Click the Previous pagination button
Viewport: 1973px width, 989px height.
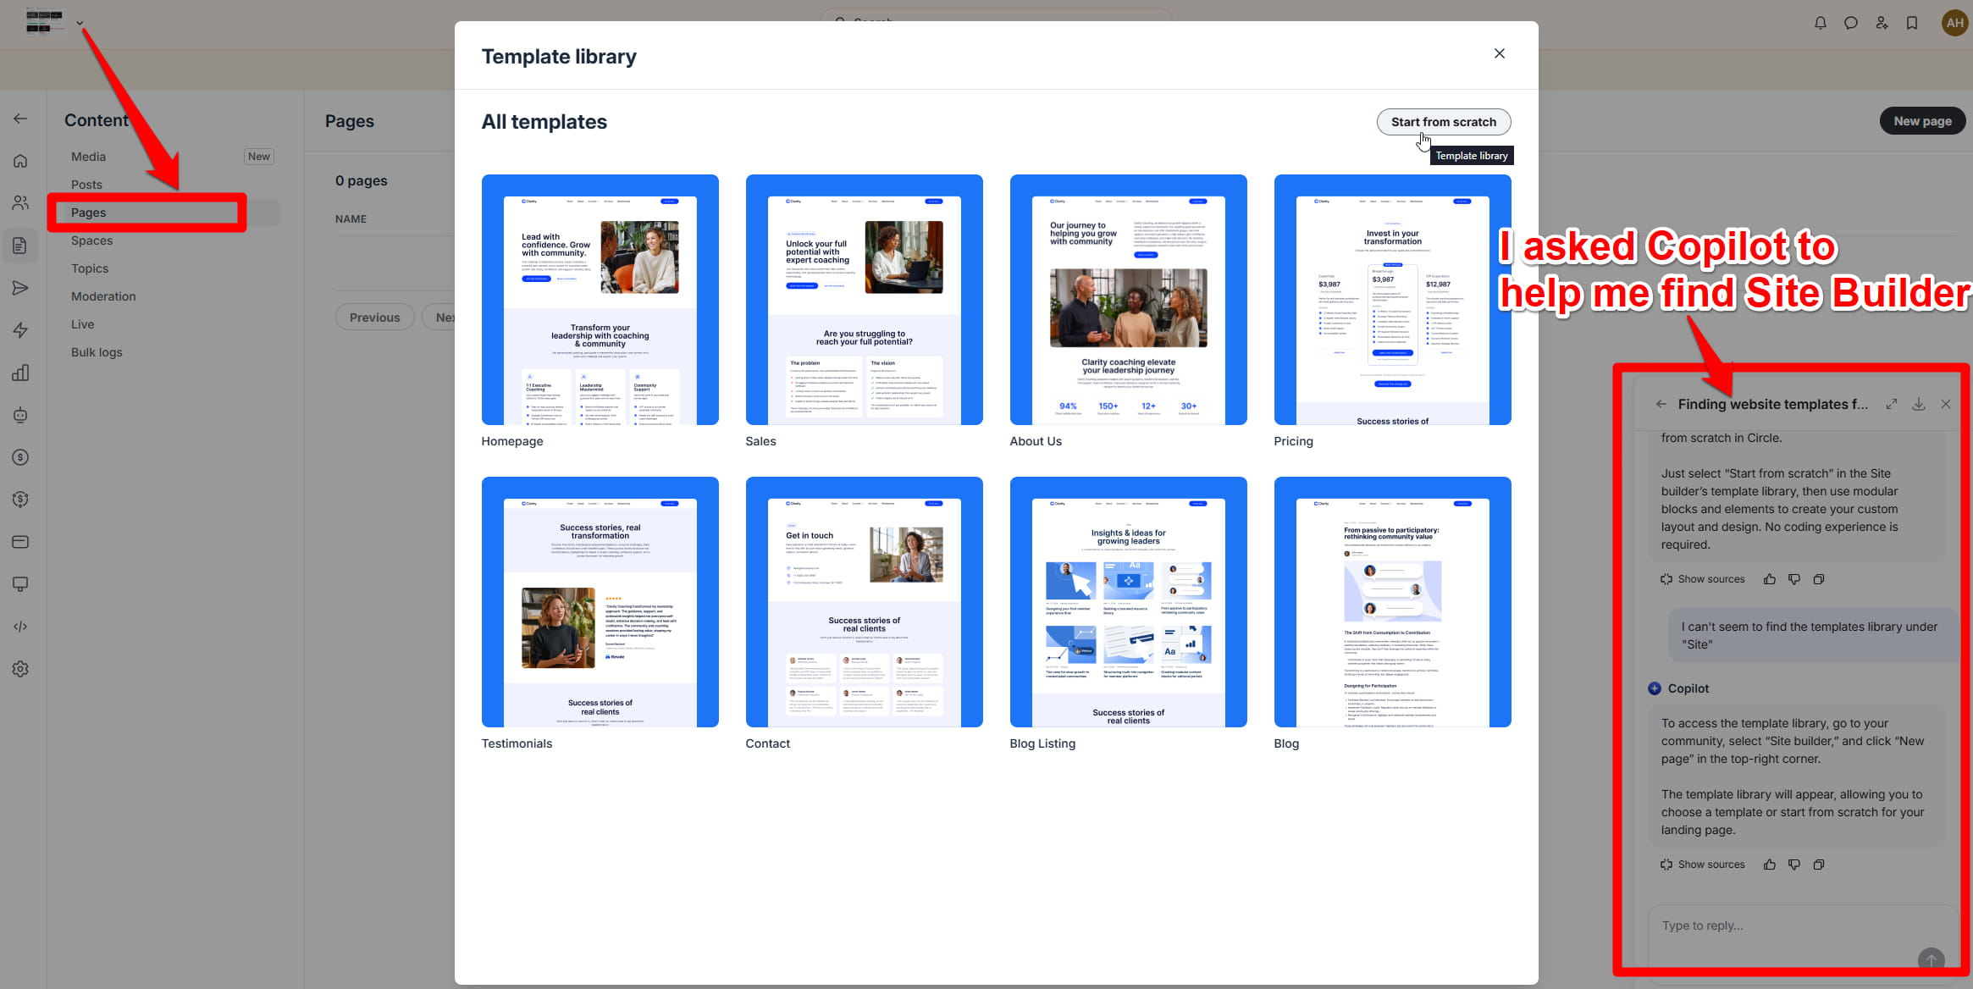(x=374, y=318)
